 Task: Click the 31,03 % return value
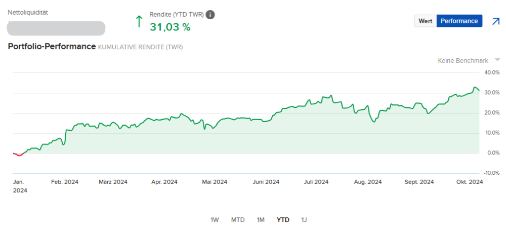[170, 27]
